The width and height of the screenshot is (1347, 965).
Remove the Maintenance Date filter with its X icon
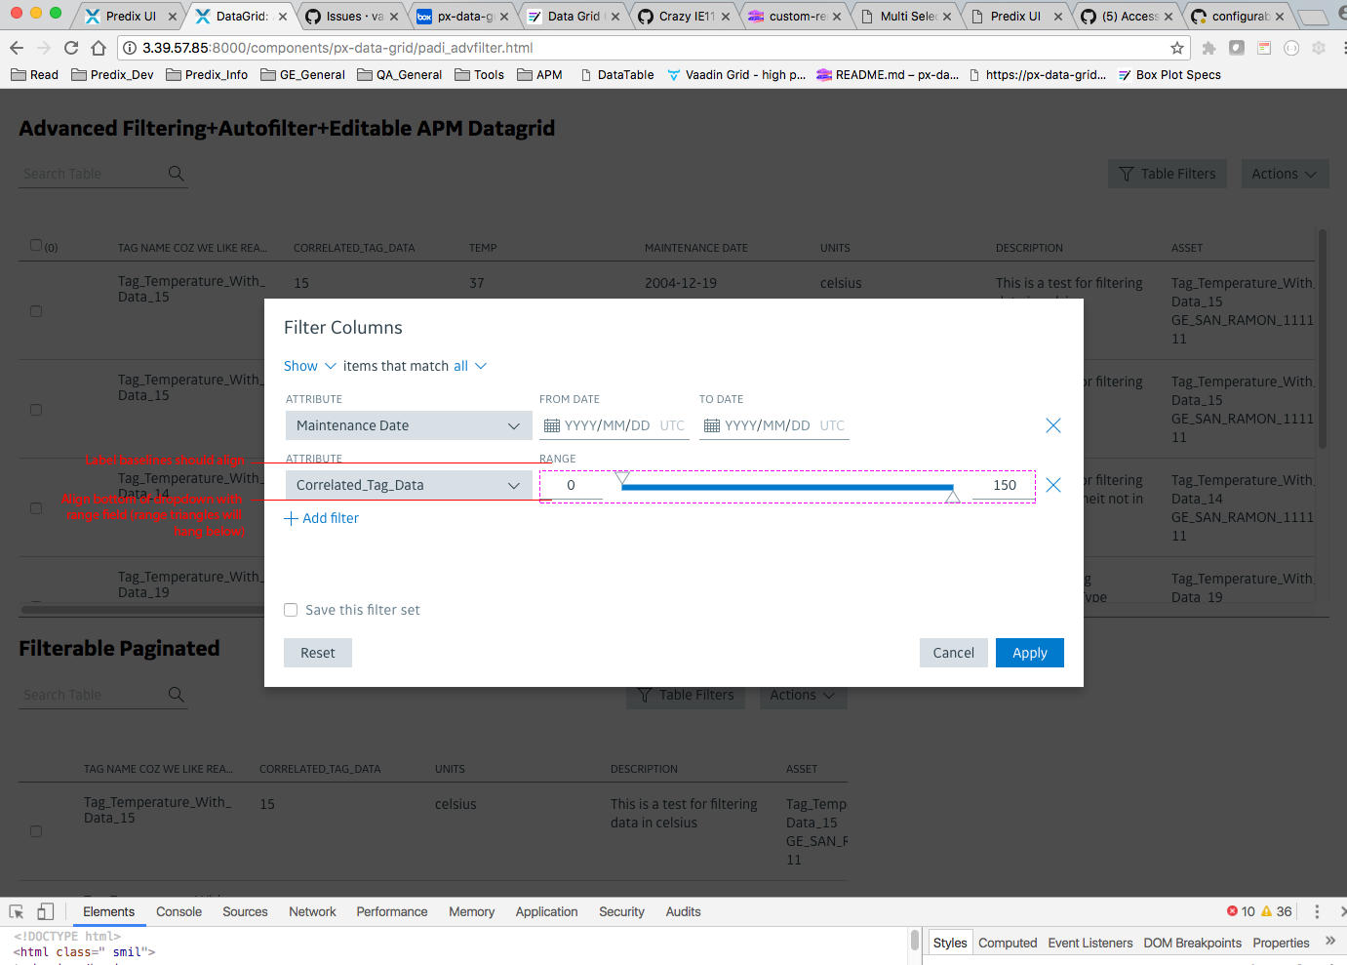point(1052,425)
